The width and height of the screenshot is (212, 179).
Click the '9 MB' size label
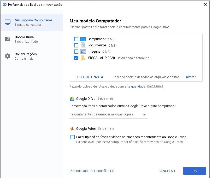[111, 39]
